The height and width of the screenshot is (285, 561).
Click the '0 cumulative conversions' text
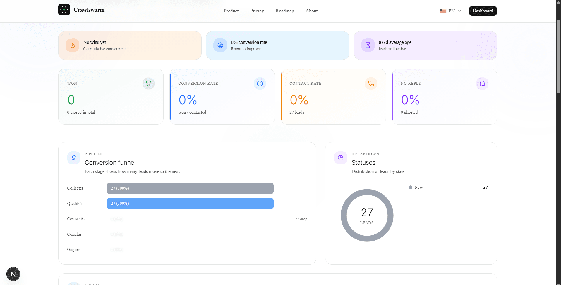point(105,49)
